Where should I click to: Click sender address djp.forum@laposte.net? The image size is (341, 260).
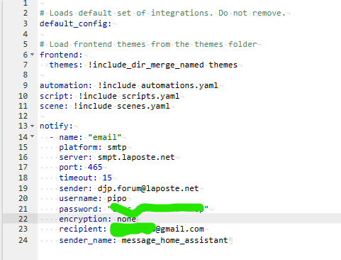(148, 188)
